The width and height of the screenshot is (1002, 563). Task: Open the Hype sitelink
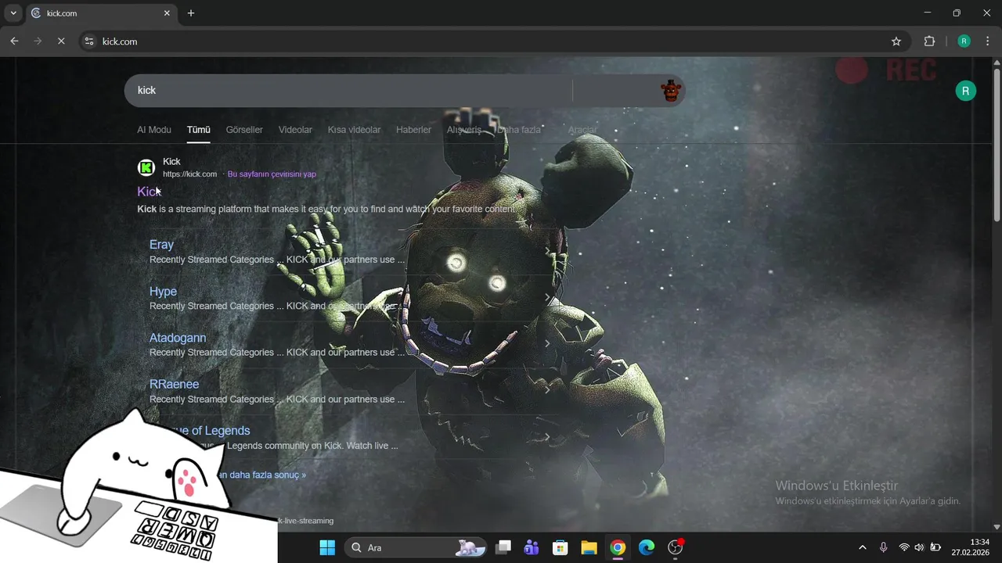coord(163,292)
